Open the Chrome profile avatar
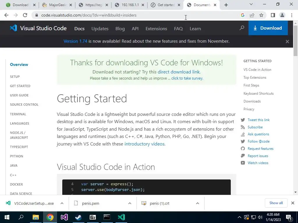 [282, 15]
